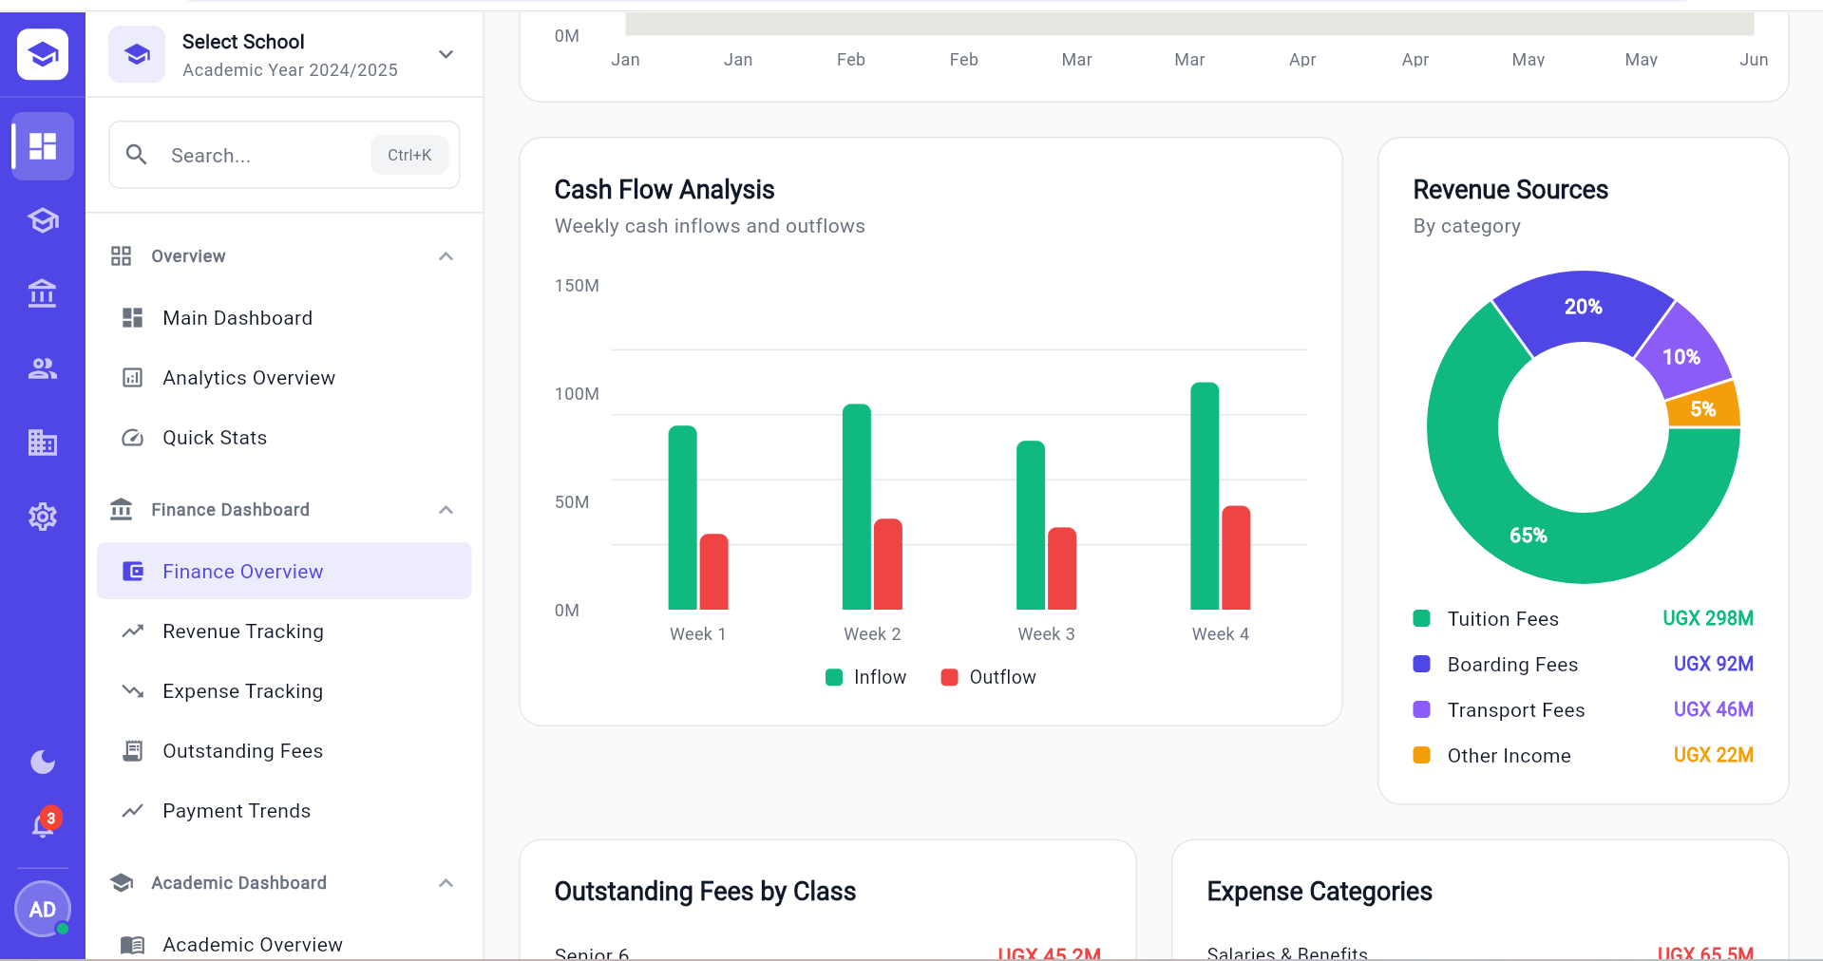1823x961 pixels.
Task: Open the Outstanding Fees page
Action: (242, 750)
